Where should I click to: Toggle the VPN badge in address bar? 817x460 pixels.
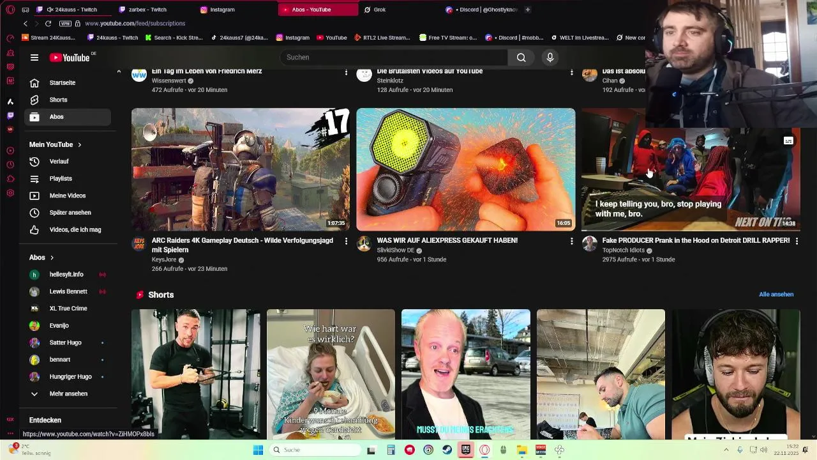click(65, 24)
